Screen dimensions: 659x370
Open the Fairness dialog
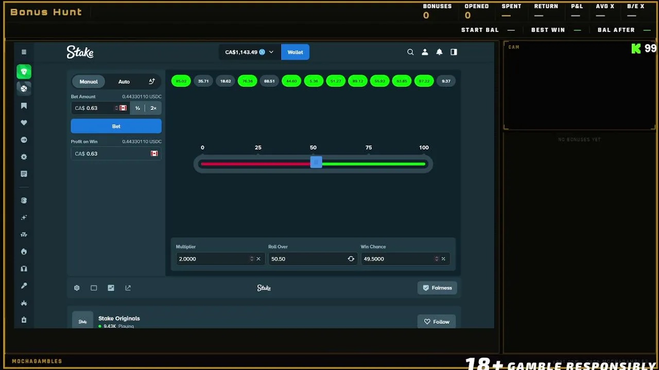coord(437,288)
